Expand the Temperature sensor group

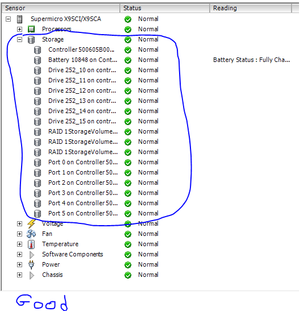19,244
